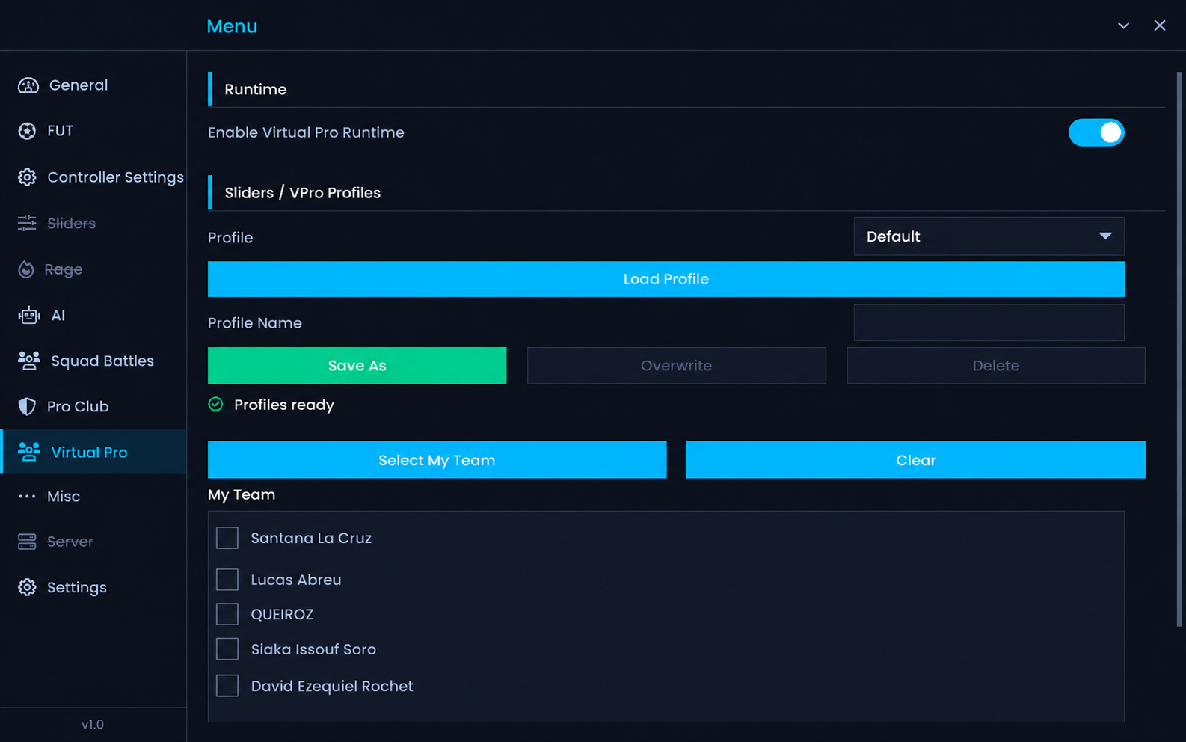Close the Menu window with X
The width and height of the screenshot is (1186, 742).
coord(1160,25)
